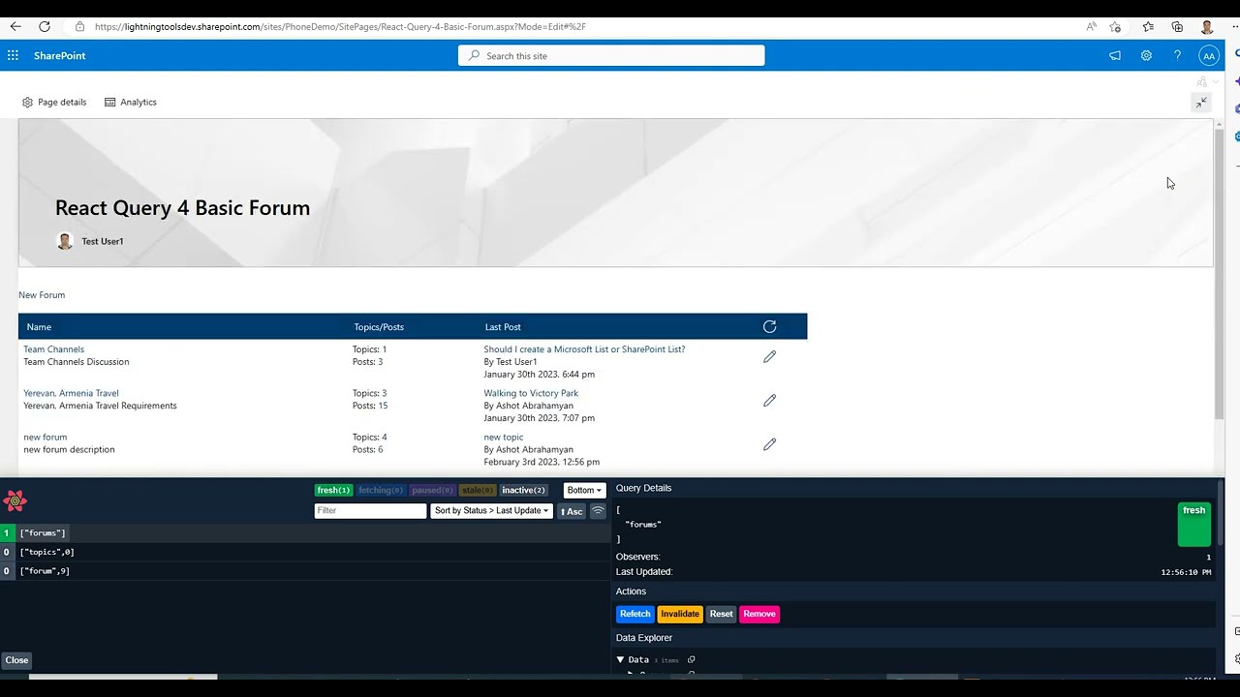Toggle the stale(0) status filter
This screenshot has width=1240, height=697.
click(x=478, y=490)
